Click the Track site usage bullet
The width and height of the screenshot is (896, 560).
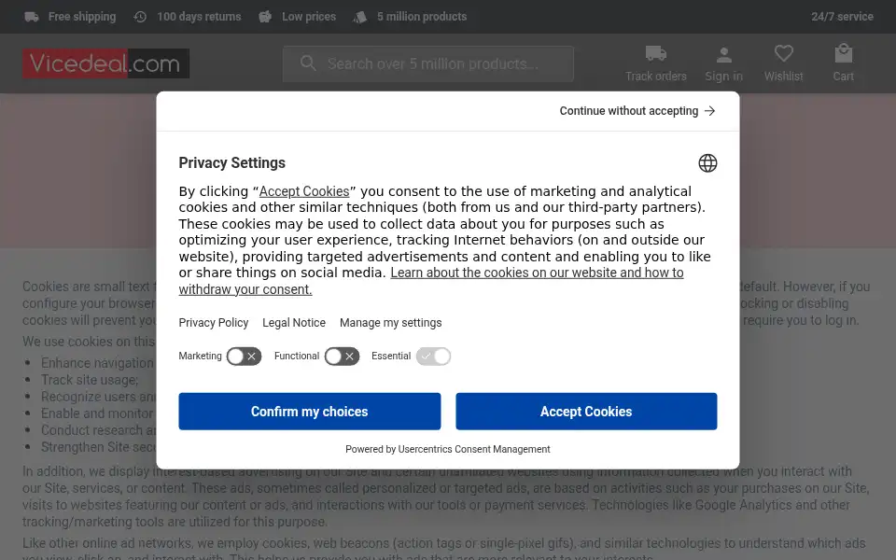tap(90, 380)
